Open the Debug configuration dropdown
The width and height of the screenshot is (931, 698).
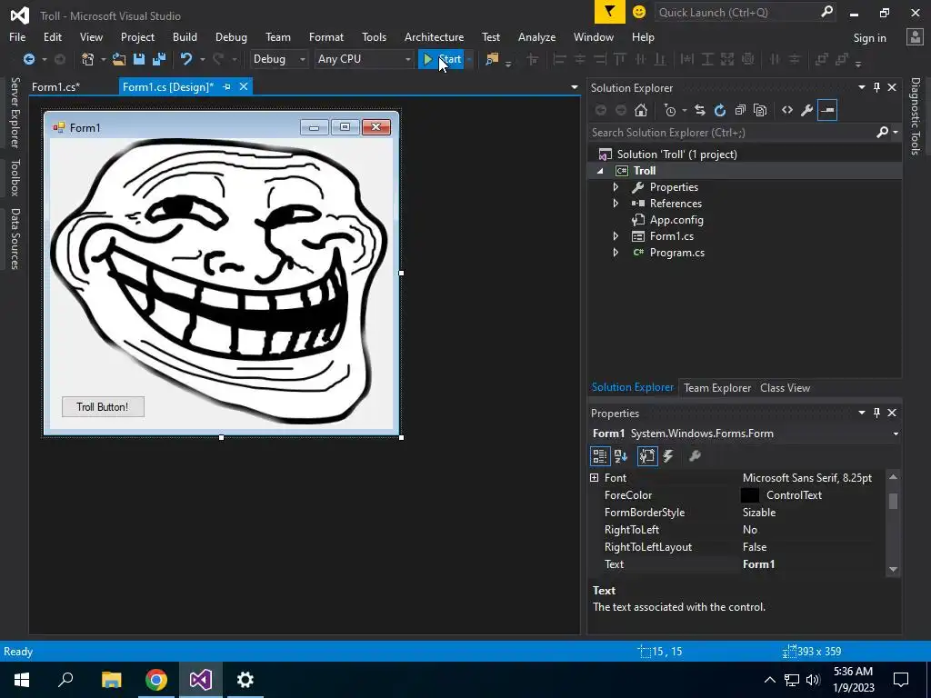[x=302, y=59]
